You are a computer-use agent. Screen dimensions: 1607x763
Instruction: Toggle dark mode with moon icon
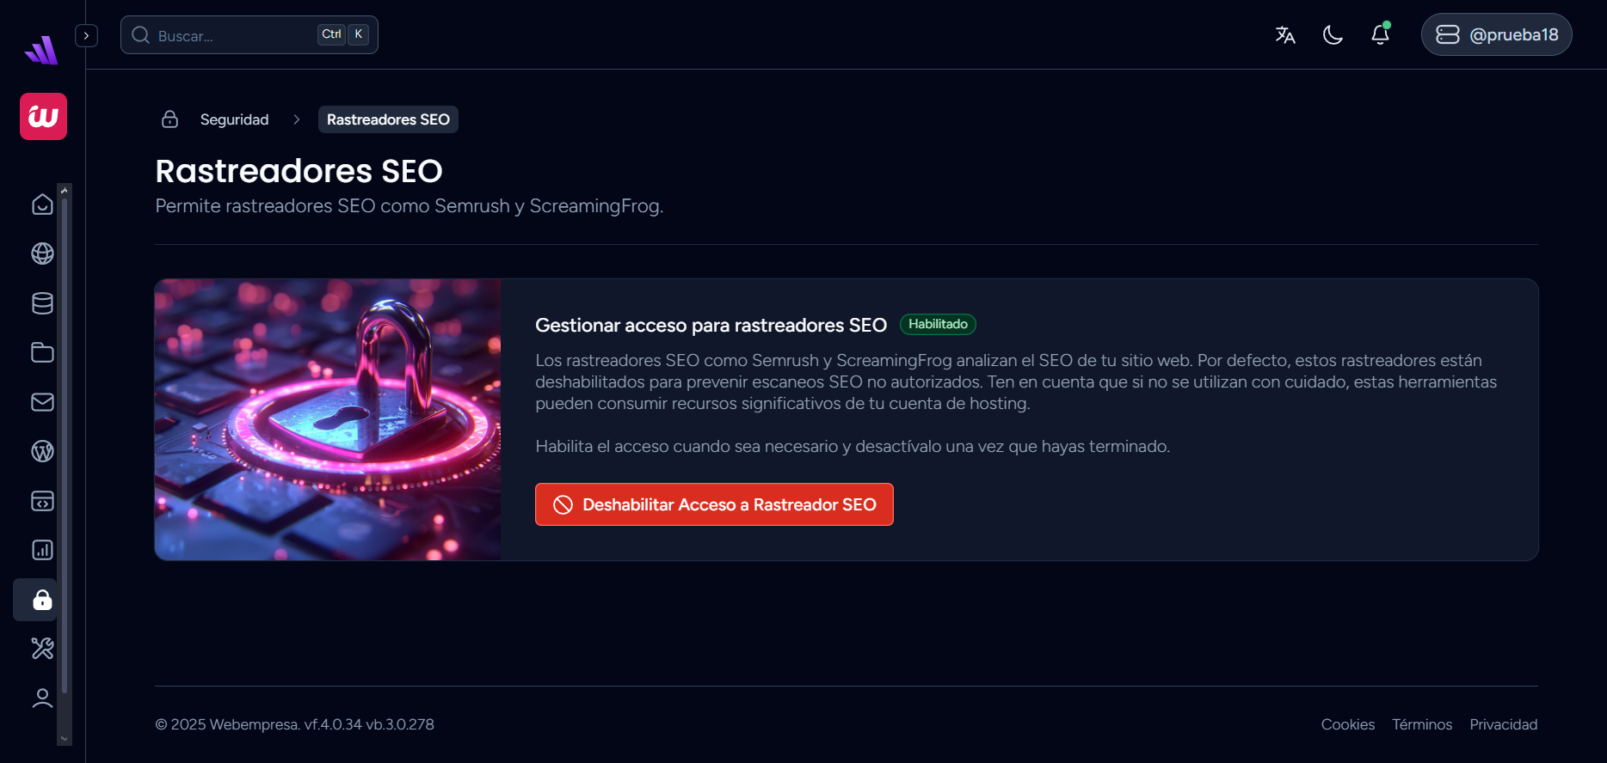point(1333,34)
